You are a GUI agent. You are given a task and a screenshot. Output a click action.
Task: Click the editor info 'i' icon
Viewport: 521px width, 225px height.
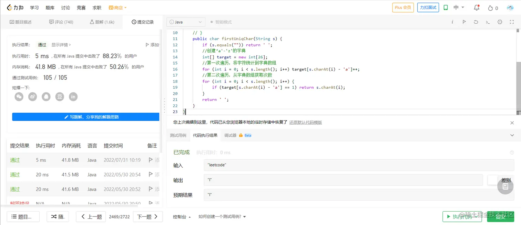coord(452,22)
